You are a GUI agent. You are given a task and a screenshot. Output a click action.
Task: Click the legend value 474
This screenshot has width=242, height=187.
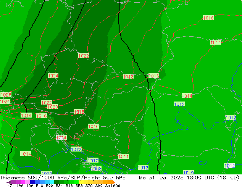(11, 185)
